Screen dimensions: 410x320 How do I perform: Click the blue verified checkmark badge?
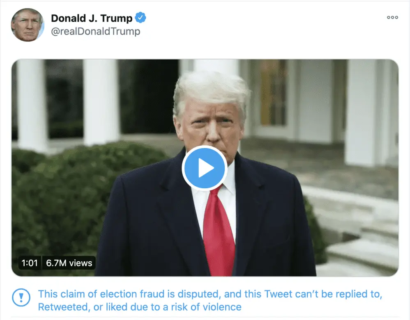[141, 18]
